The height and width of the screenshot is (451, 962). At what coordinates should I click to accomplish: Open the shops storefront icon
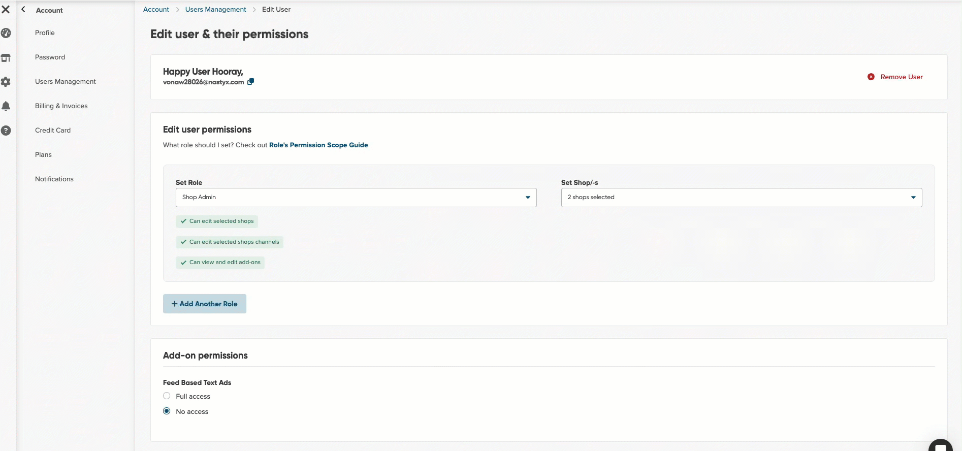[x=6, y=57]
